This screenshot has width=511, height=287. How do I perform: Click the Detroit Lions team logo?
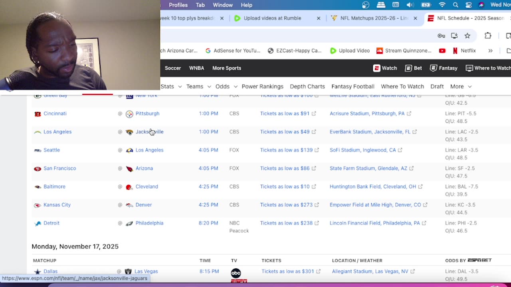pyautogui.click(x=38, y=224)
